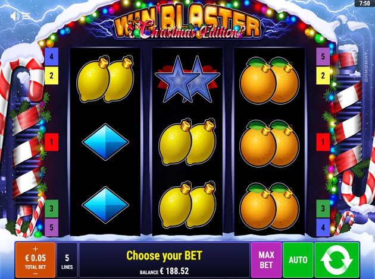Click the green spin arrows button
This screenshot has height=279, width=375.
(337, 259)
